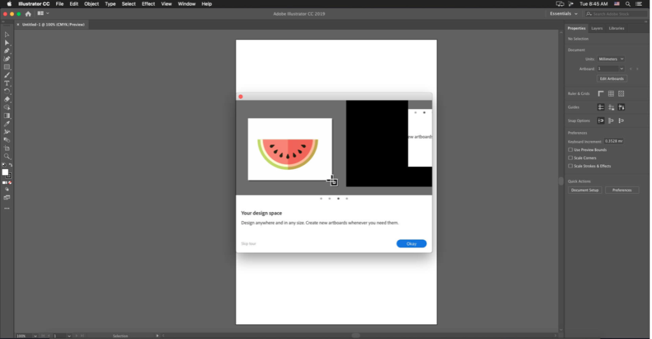Click the Skip tour link
This screenshot has height=339, width=652.
pyautogui.click(x=249, y=244)
